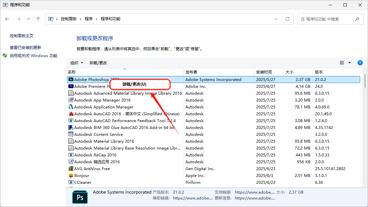Navigate to 程序 in the breadcrumb
The height and width of the screenshot is (207, 368).
click(x=88, y=19)
